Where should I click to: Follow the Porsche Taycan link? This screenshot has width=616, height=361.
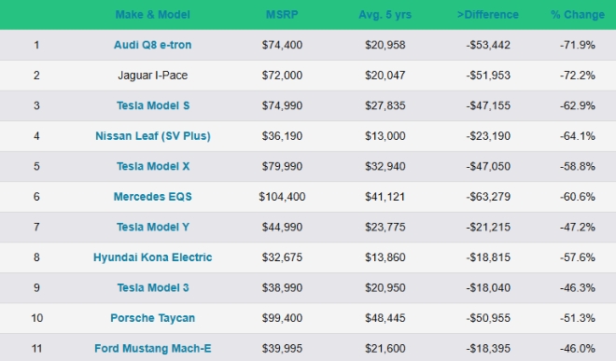pyautogui.click(x=152, y=318)
